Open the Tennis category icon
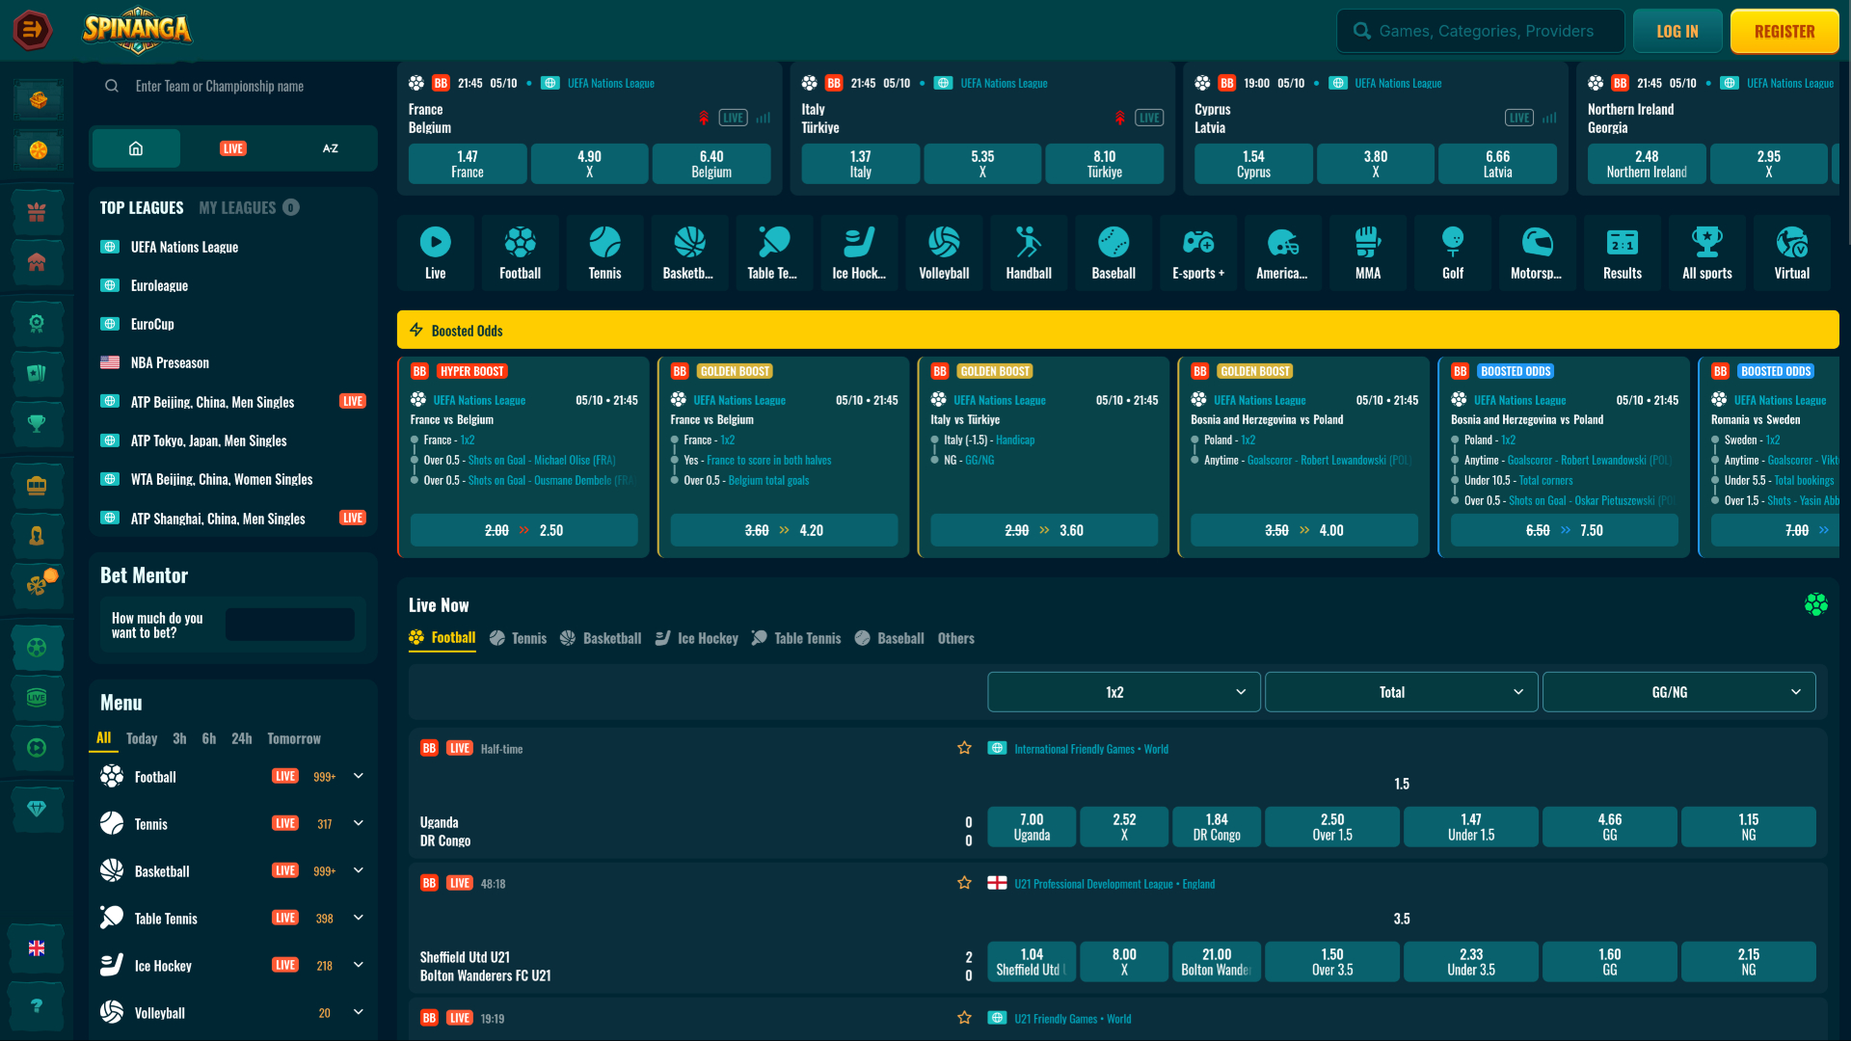 [x=605, y=253]
